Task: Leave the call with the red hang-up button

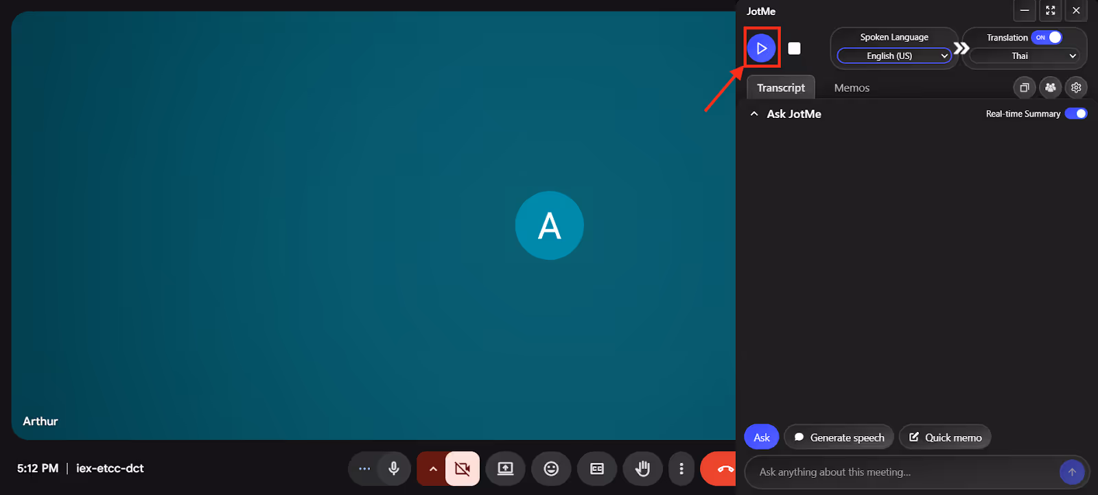Action: tap(719, 468)
